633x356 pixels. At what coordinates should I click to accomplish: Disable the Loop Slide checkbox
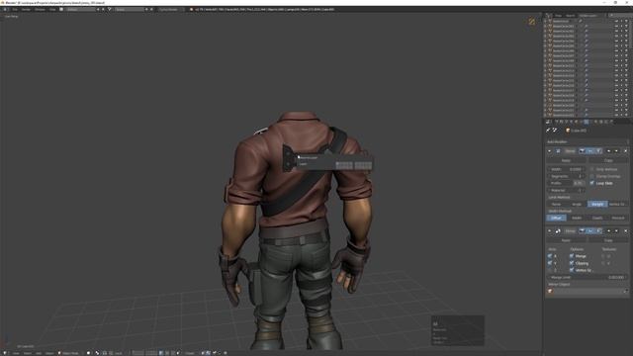click(592, 183)
